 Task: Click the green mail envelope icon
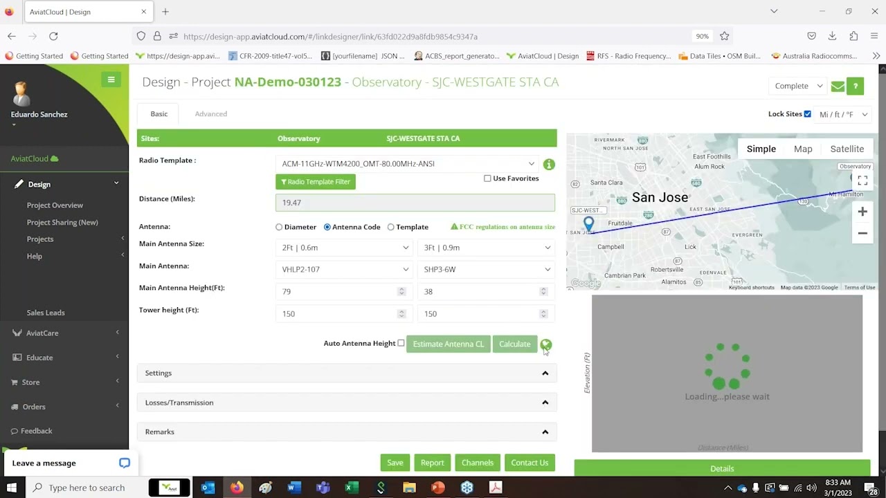pyautogui.click(x=838, y=86)
